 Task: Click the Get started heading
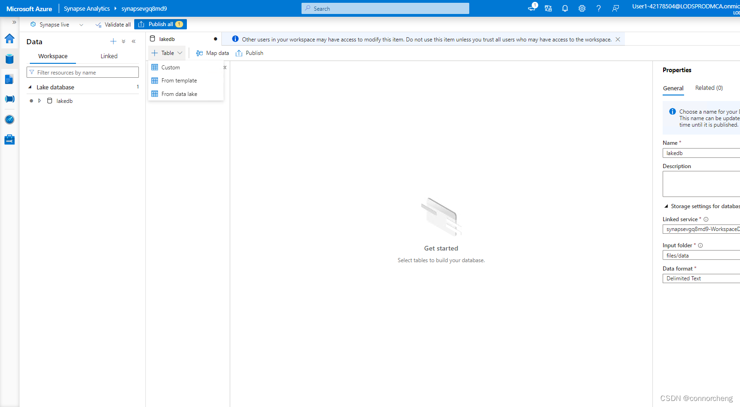pos(441,249)
